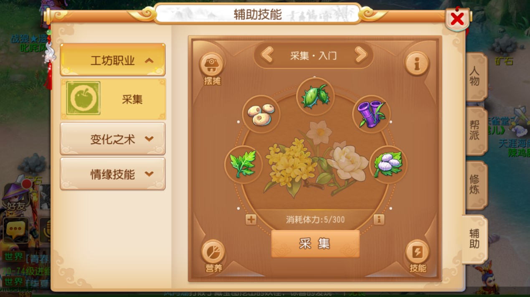Image resolution: width=530 pixels, height=297 pixels.
Task: Select the green leaf herb item
Action: [x=243, y=164]
